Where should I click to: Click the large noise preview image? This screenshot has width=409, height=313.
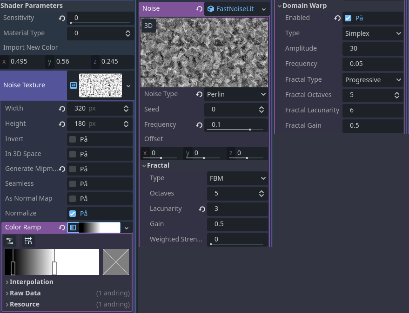204,52
